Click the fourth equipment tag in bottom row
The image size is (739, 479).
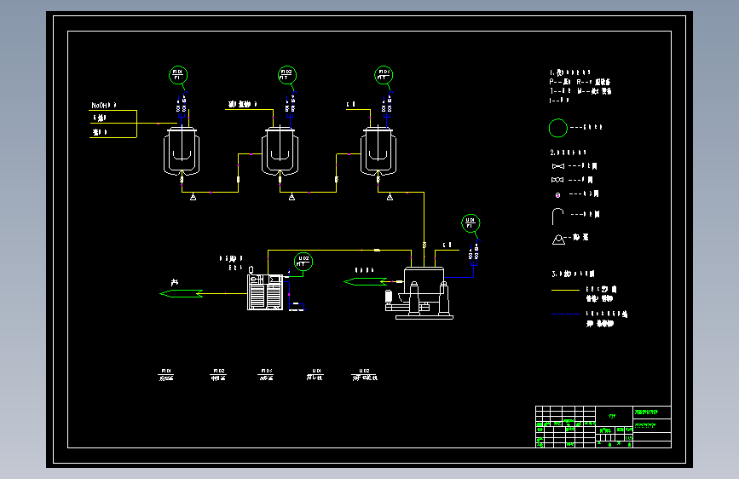pyautogui.click(x=315, y=375)
